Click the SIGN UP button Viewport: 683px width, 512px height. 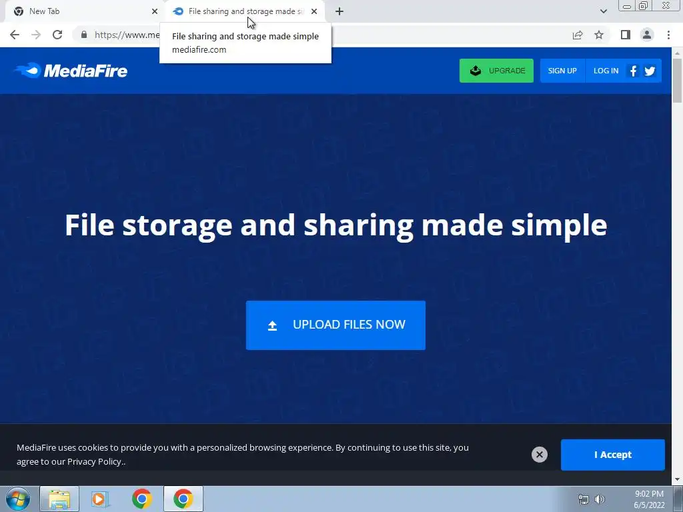coord(562,71)
